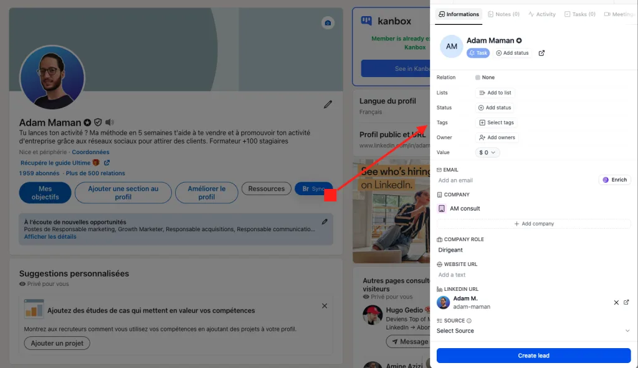The image size is (638, 368).
Task: Open the Activity tab
Action: [x=541, y=14]
